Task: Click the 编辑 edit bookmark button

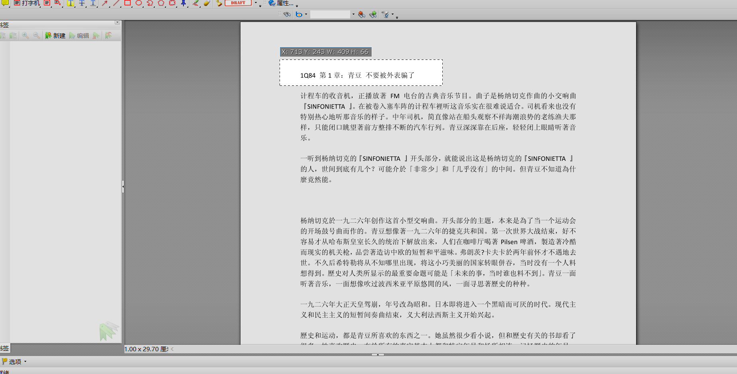Action: (x=79, y=36)
